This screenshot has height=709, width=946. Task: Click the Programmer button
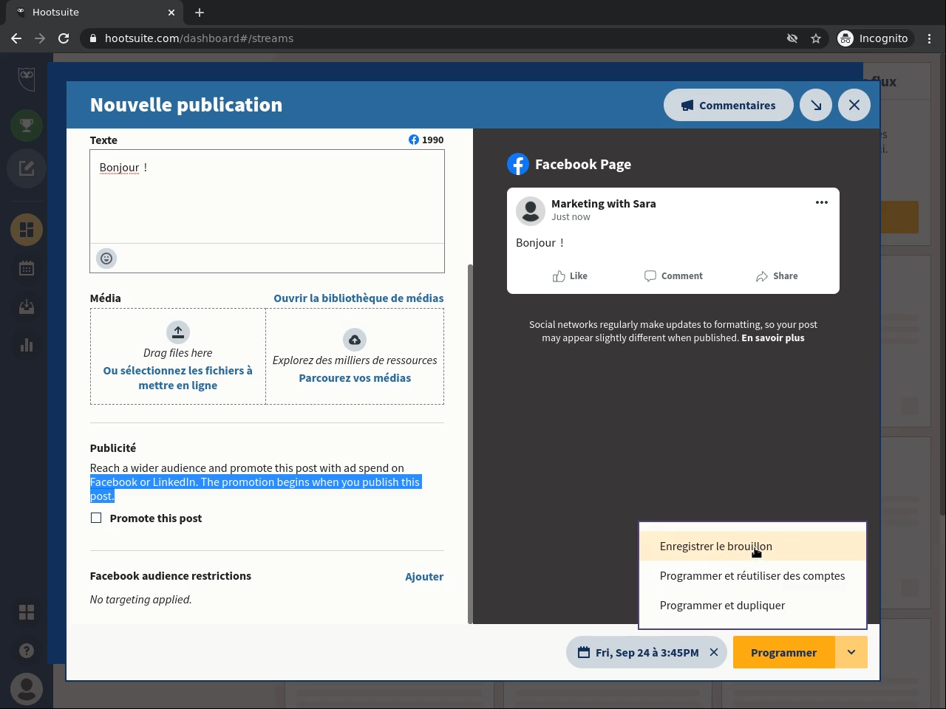[783, 652]
